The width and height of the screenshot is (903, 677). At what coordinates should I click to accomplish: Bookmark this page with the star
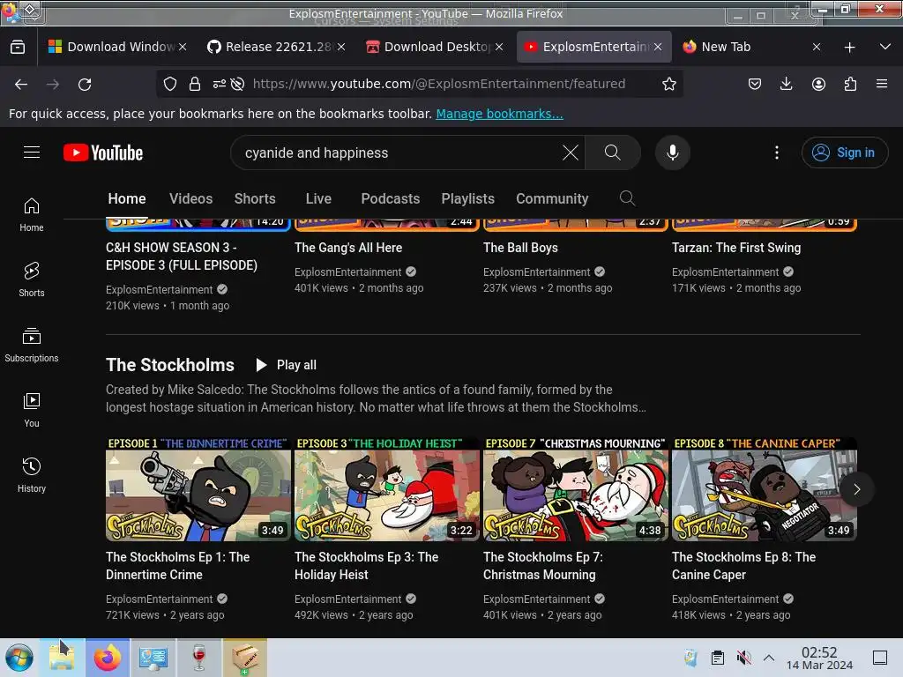[x=668, y=84]
